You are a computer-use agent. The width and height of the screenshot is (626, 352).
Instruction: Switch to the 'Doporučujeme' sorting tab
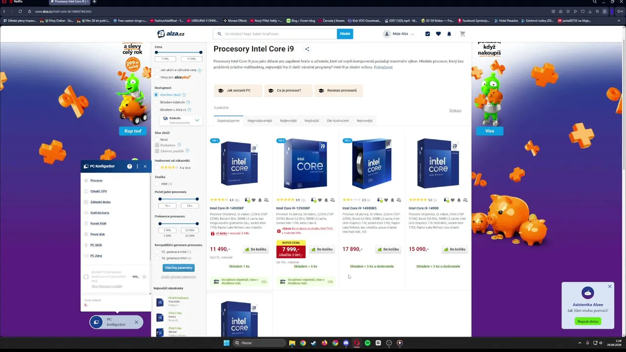(x=228, y=121)
